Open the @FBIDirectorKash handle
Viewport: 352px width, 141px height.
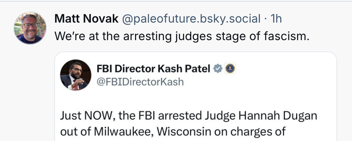click(x=140, y=82)
